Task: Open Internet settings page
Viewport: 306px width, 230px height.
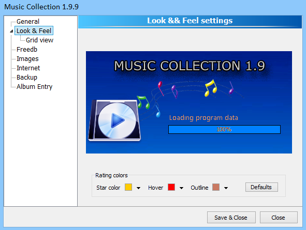Action: (28, 68)
